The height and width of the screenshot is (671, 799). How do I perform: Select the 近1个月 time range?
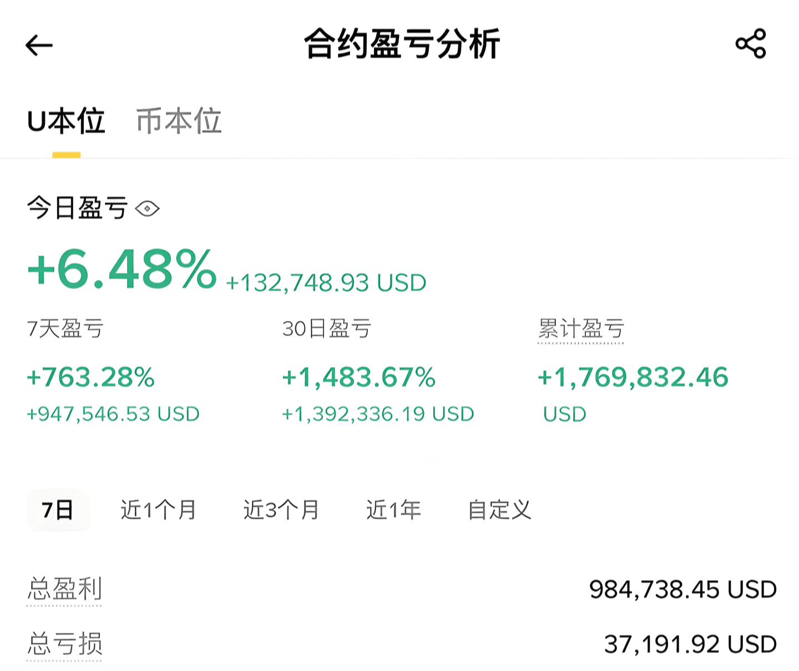159,509
